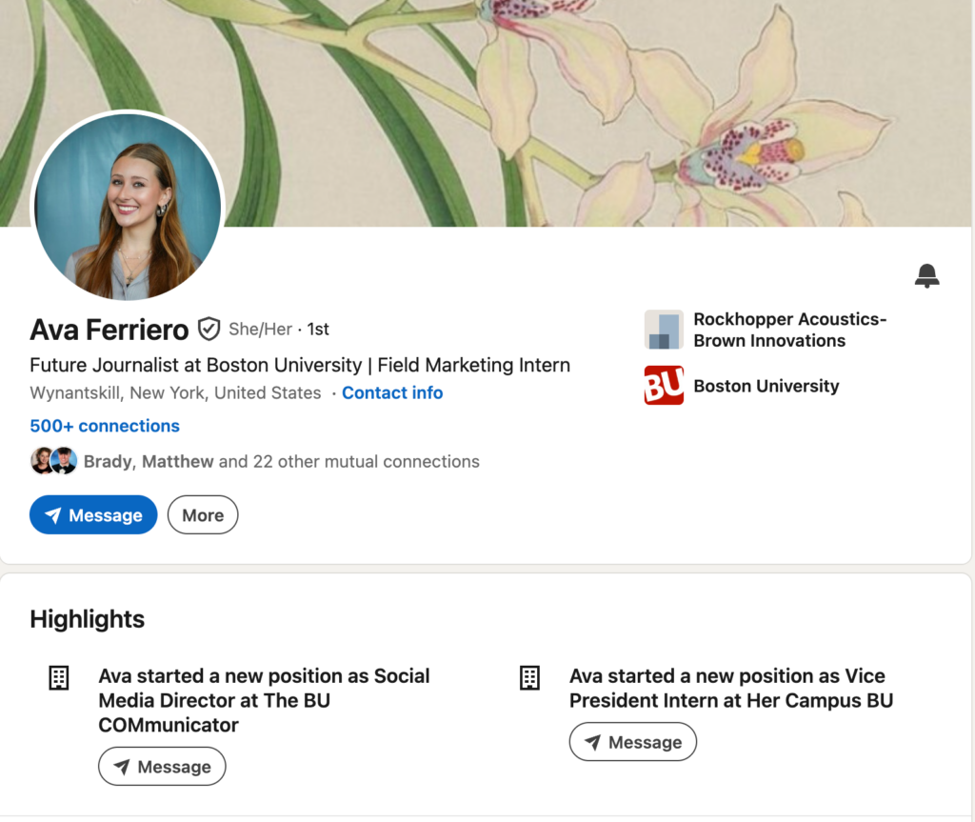Screen dimensions: 975x822
Task: Click paper plane icon in blue Message button
Action: (x=53, y=515)
